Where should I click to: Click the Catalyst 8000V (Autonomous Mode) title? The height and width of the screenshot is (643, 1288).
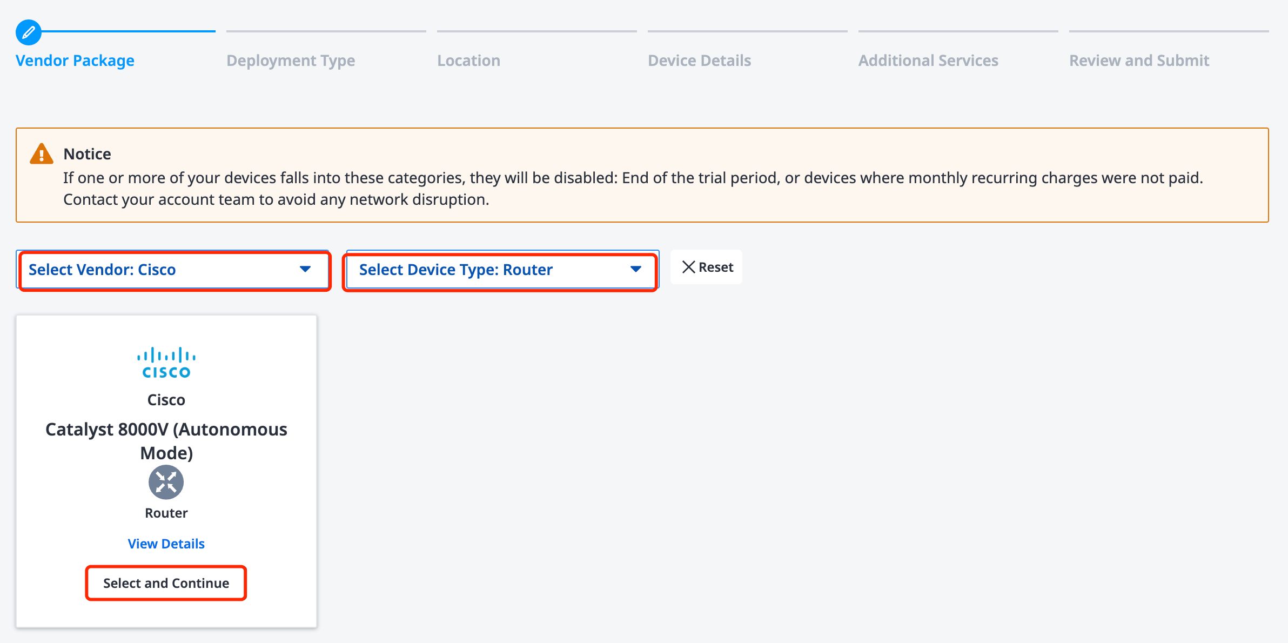coord(166,441)
